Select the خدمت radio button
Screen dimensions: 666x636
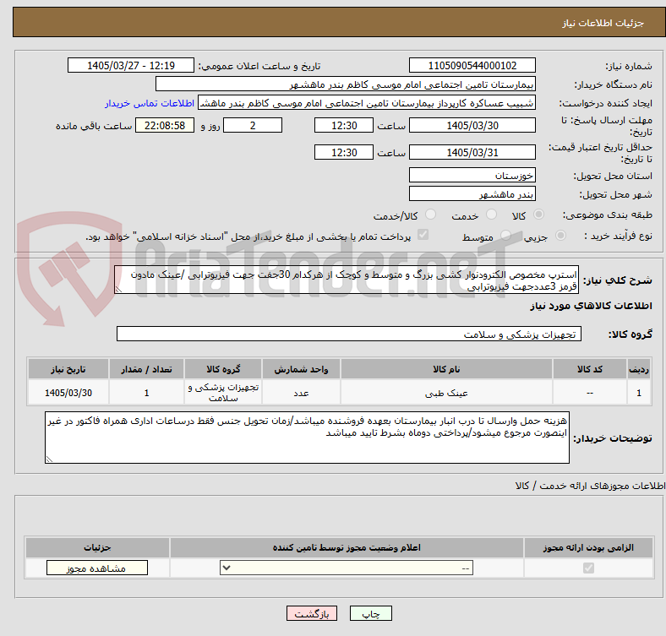[491, 215]
